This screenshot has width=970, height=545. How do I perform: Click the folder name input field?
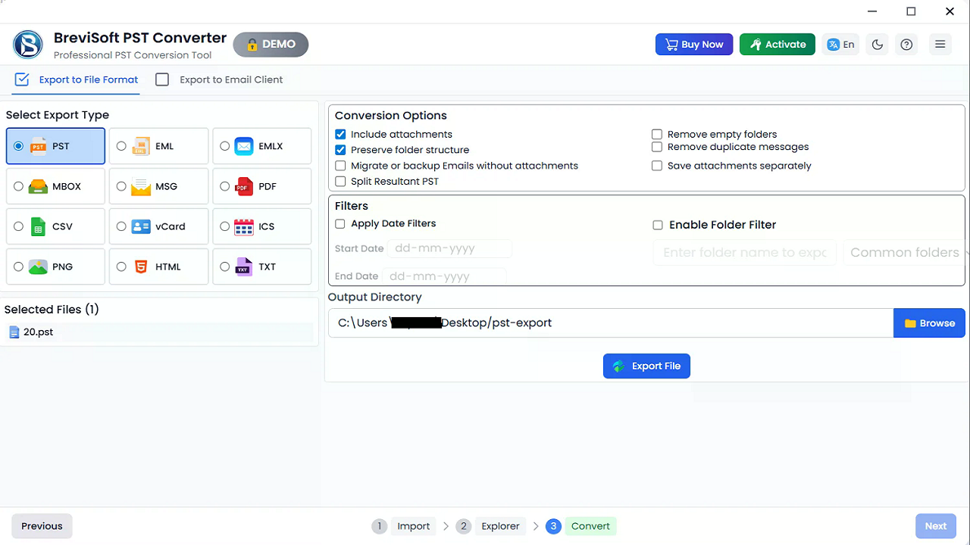pos(745,253)
